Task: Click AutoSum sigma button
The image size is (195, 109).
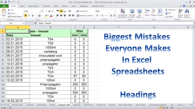Action: (x=171, y=10)
